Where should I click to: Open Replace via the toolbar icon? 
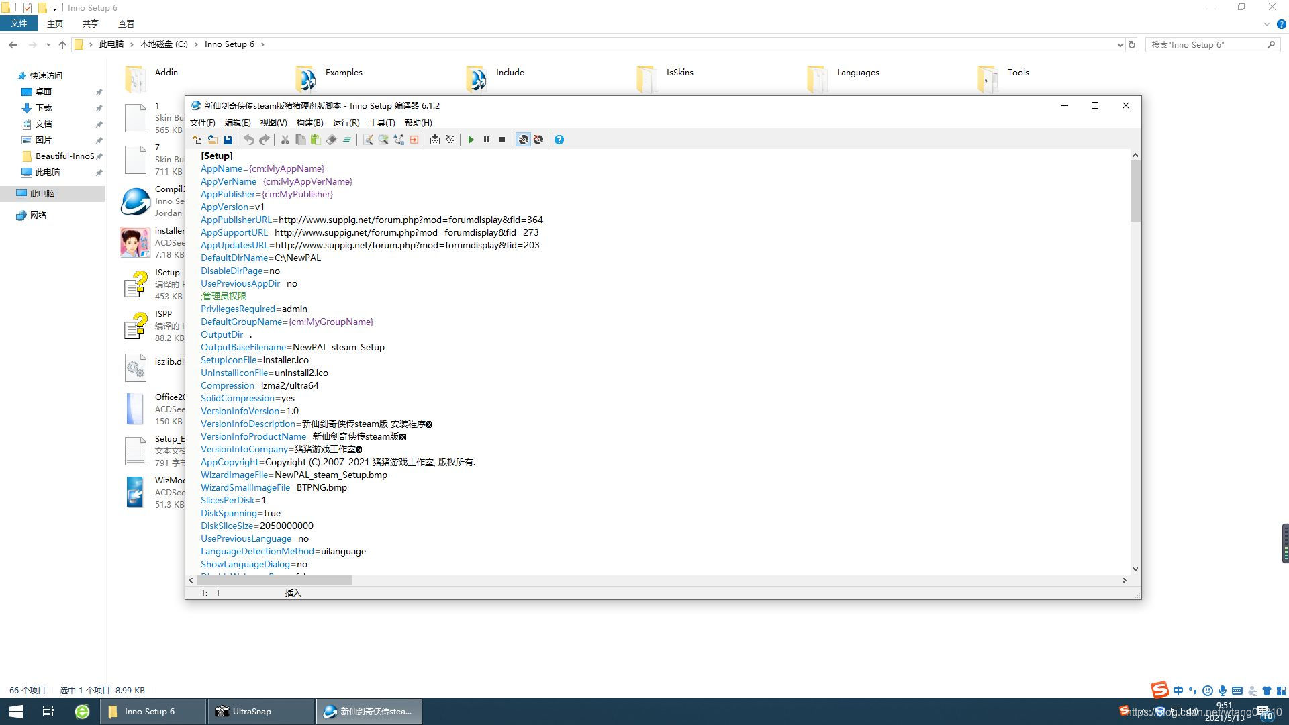click(399, 140)
